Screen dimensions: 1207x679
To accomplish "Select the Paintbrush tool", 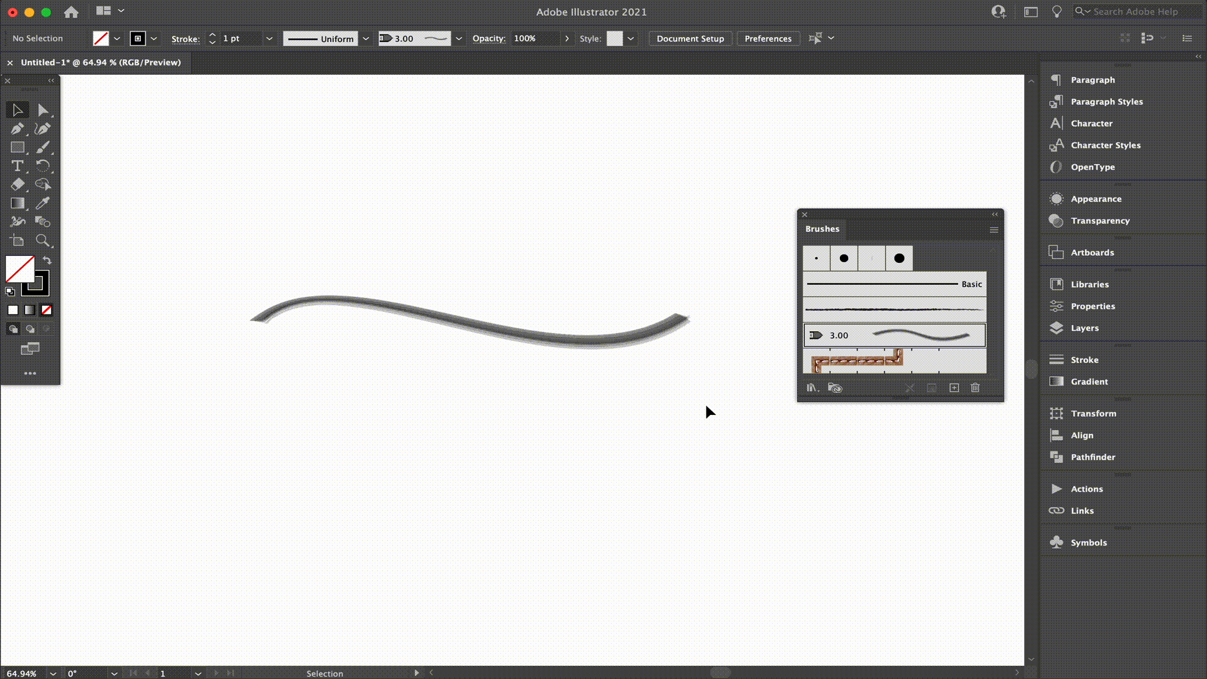I will click(43, 147).
